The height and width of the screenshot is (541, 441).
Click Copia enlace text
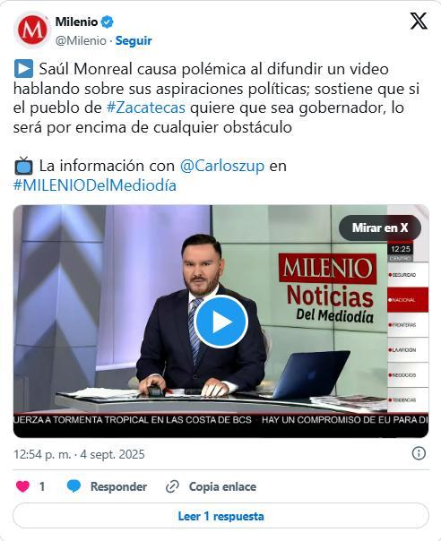222,487
